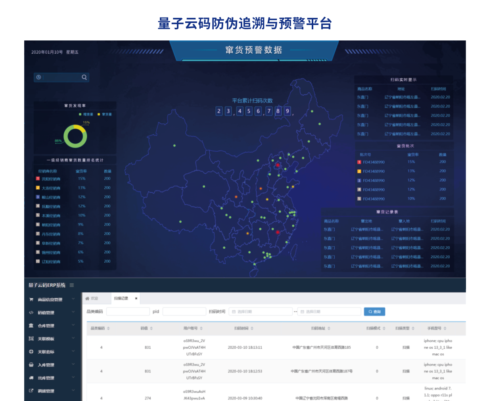This screenshot has width=489, height=401.
Task: Open the 关联套标 sidebar item
Action: click(46, 352)
